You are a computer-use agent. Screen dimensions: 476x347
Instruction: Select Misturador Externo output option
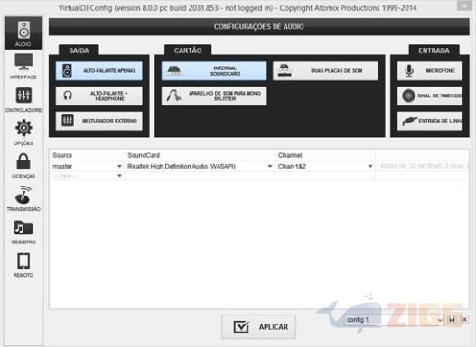(99, 121)
